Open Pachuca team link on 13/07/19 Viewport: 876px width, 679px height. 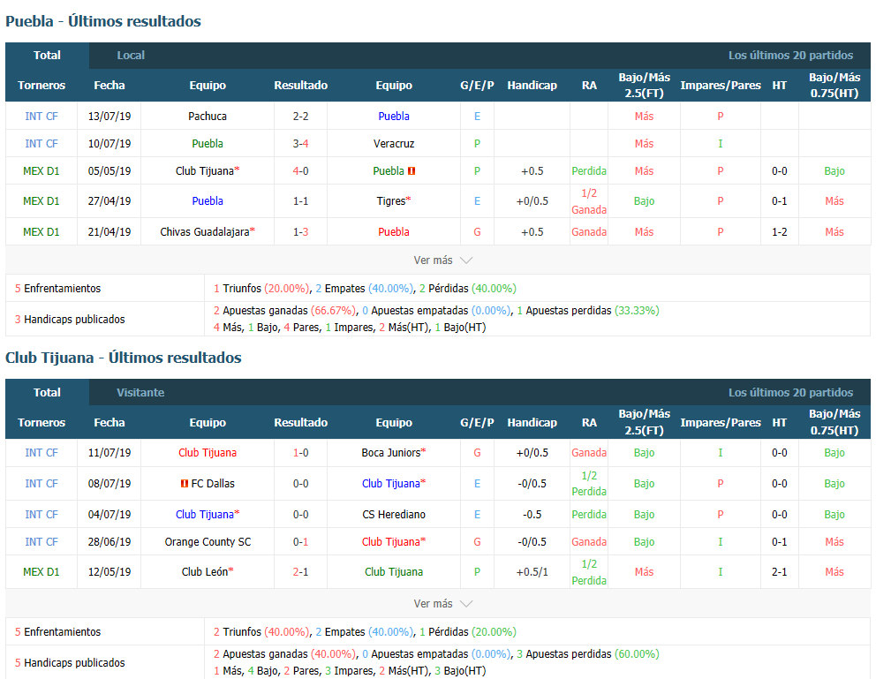coord(208,117)
